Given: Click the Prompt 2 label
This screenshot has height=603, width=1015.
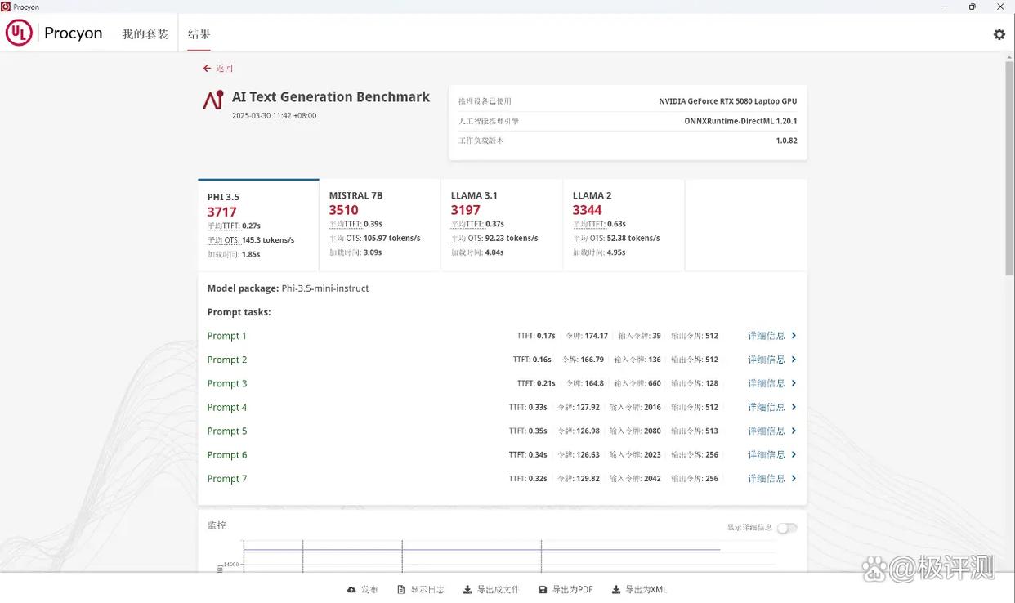Looking at the screenshot, I should coord(227,360).
